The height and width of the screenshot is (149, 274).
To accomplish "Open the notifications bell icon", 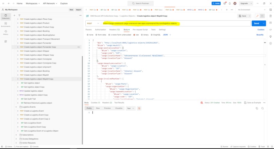I will coord(230,3).
